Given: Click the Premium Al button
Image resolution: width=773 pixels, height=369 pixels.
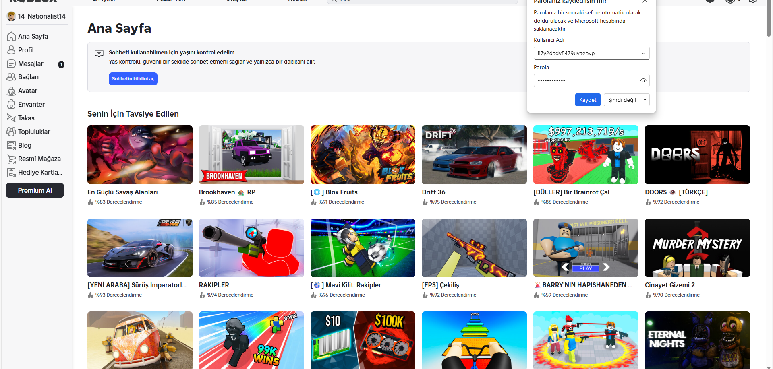Looking at the screenshot, I should point(35,190).
